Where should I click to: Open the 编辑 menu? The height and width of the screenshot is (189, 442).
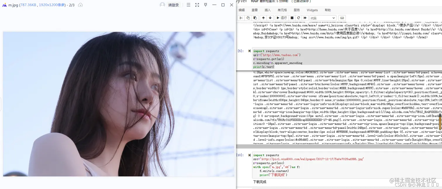pyautogui.click(x=241, y=10)
